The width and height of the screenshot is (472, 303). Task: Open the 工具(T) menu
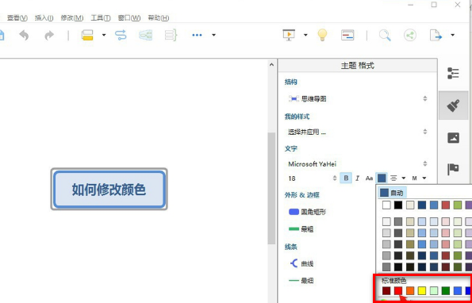pyautogui.click(x=101, y=18)
